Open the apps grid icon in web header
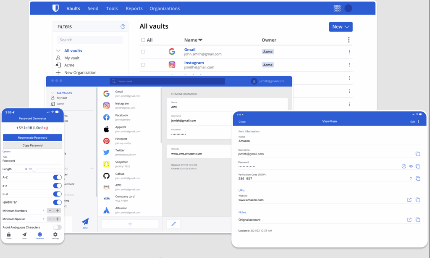Screen dimensions: 430x258 click(337, 8)
